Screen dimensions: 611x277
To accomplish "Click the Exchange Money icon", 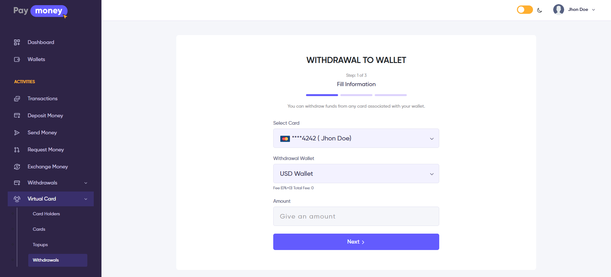I will click(17, 167).
